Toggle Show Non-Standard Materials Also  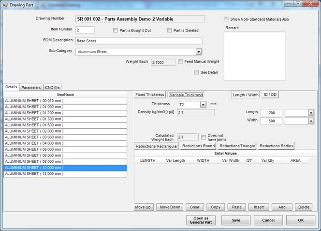pos(226,19)
